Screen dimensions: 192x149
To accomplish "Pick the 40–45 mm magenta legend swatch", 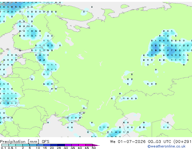I will pyautogui.click(x=82, y=145).
